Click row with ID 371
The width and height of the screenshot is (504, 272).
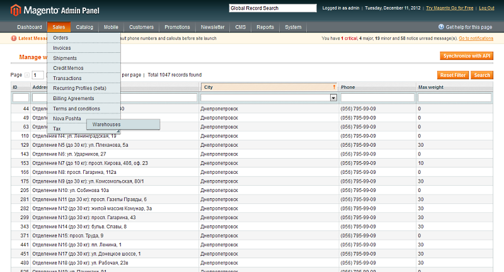pyautogui.click(x=251, y=235)
